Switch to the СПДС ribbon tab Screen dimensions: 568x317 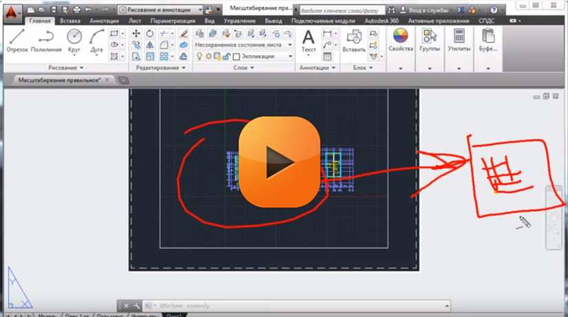point(486,21)
